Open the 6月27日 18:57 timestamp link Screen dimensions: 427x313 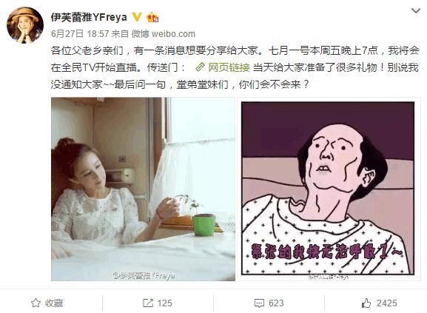[x=80, y=34]
